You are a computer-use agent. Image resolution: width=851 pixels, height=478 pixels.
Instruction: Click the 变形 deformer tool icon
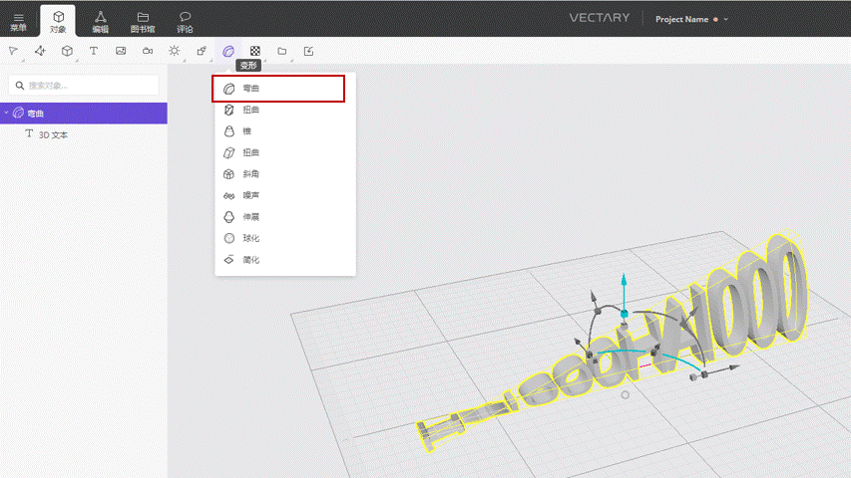click(227, 51)
